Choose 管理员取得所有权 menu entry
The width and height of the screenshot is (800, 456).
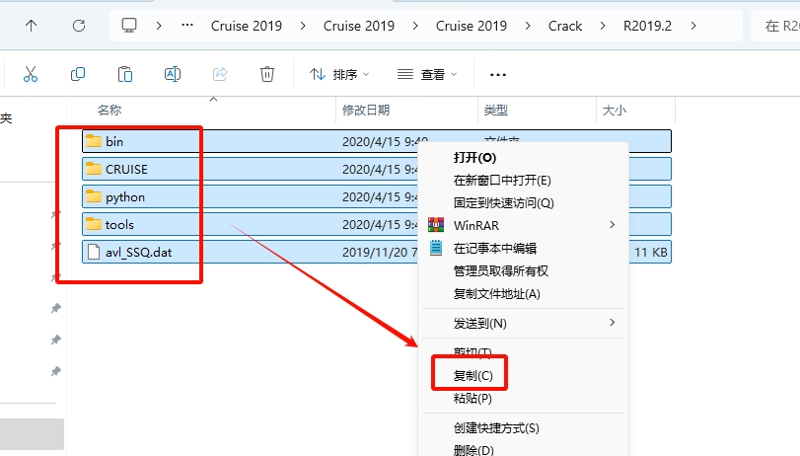(523, 270)
